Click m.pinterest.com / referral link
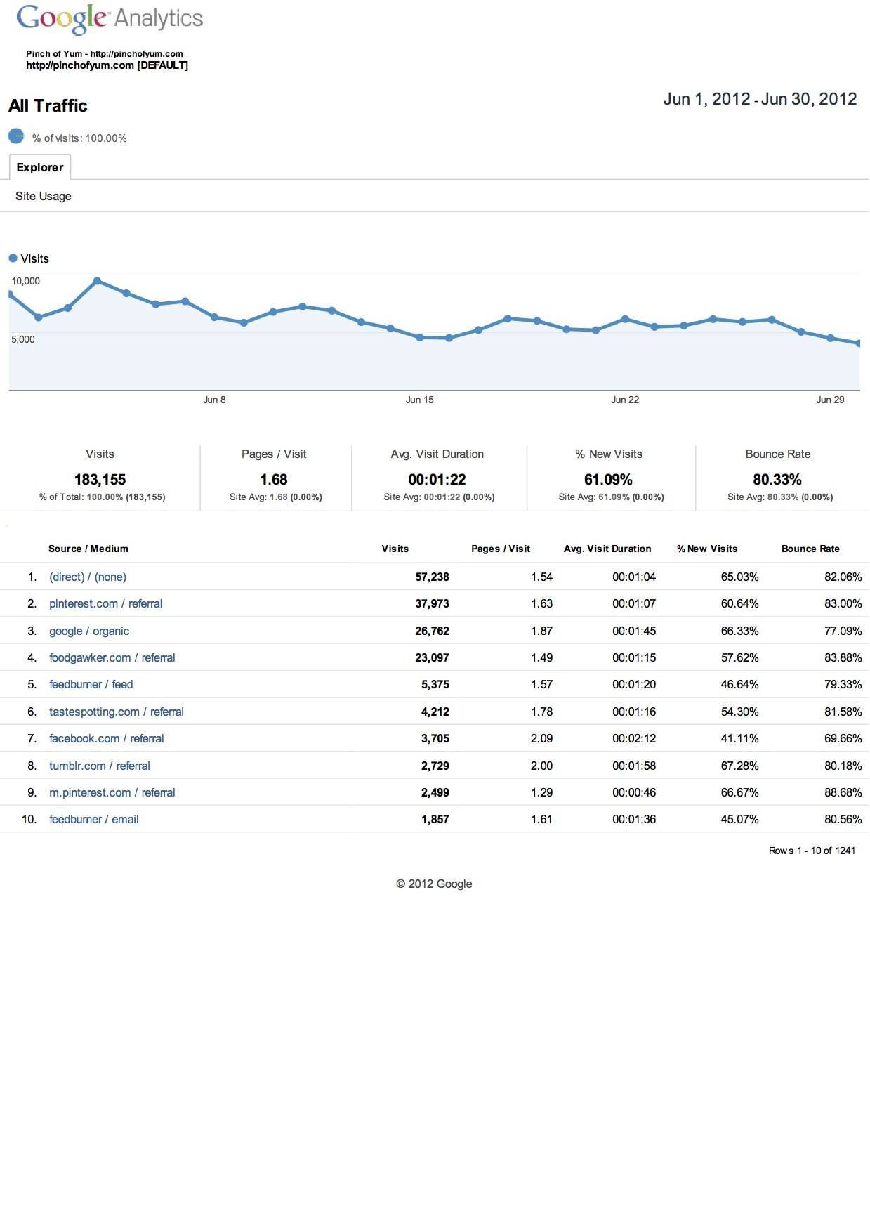Screen dimensions: 870x1232 point(112,792)
